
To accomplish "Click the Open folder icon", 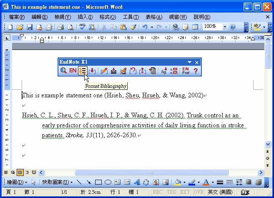I will coord(20,27).
